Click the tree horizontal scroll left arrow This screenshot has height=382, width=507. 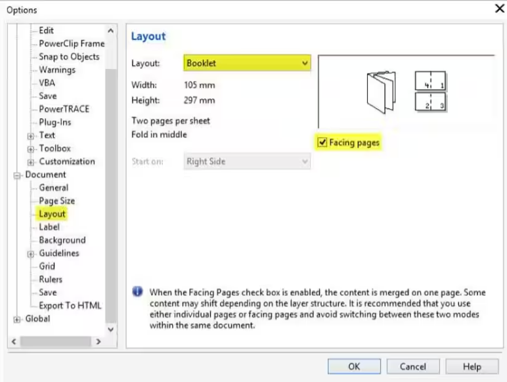pos(14,341)
